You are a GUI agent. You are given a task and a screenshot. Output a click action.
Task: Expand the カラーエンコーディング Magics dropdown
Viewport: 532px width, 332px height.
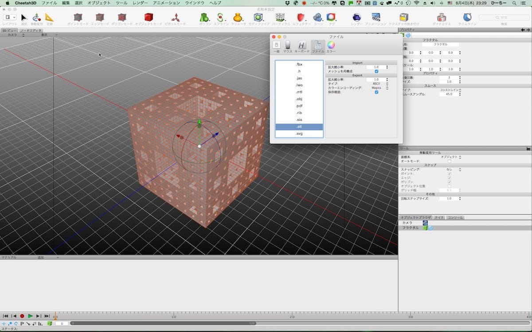click(x=377, y=88)
